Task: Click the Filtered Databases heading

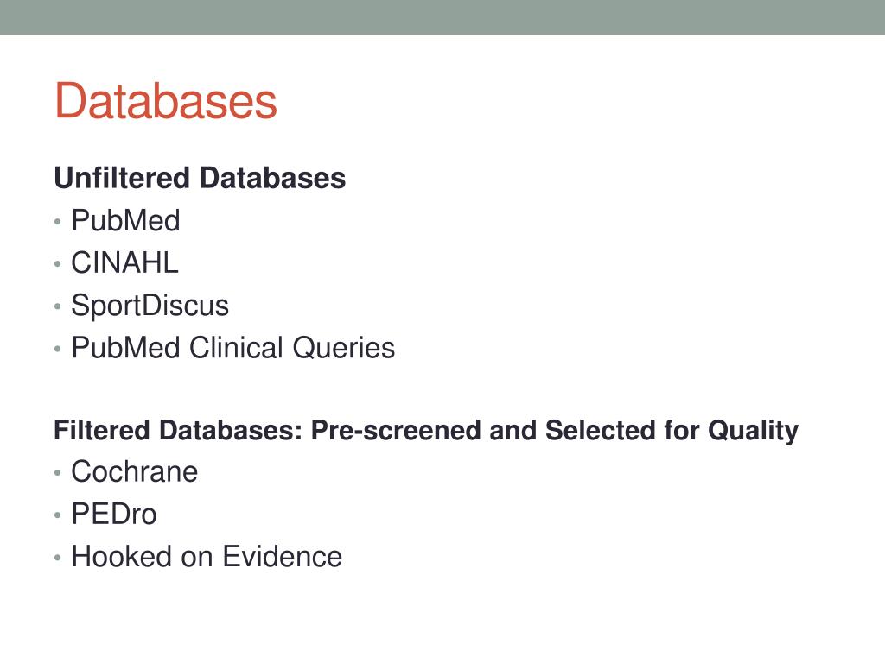Action: click(425, 431)
